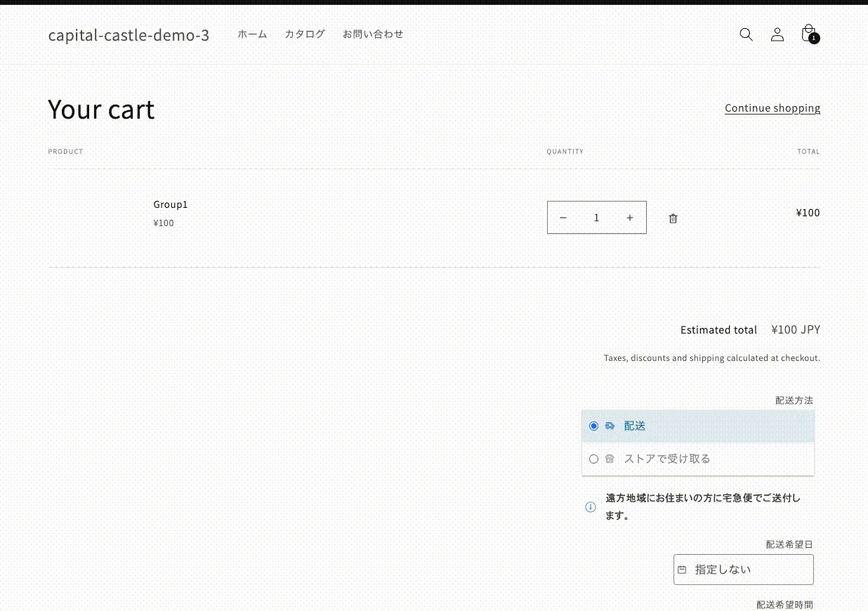Go to the ホーム menu item

click(252, 34)
